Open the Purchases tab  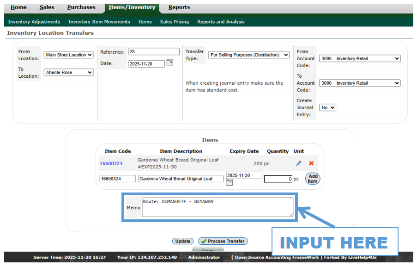81,7
